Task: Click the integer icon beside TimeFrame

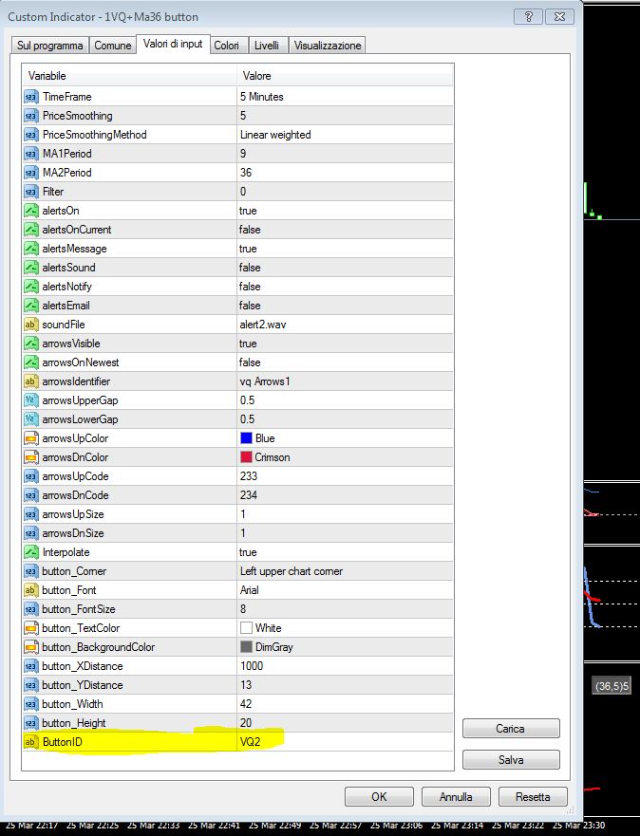Action: (x=31, y=97)
